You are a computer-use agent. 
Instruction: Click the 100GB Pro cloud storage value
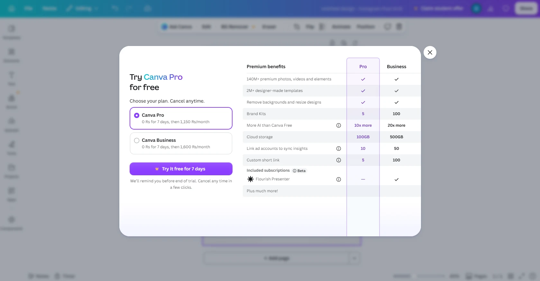pyautogui.click(x=363, y=137)
